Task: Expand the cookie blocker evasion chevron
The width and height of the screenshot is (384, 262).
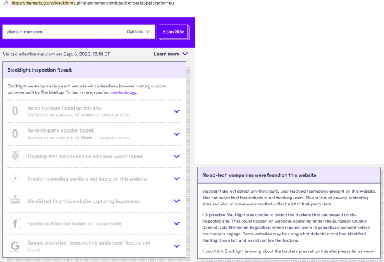Action: pos(177,156)
